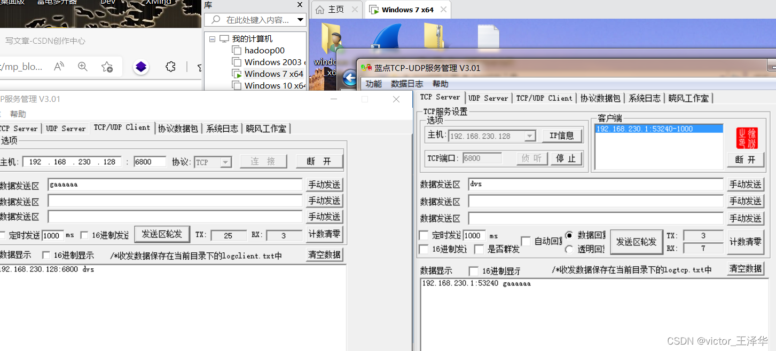Screen dimensions: 776x351
Task: Switch to UDP Server tab in client window
Action: tap(66, 129)
